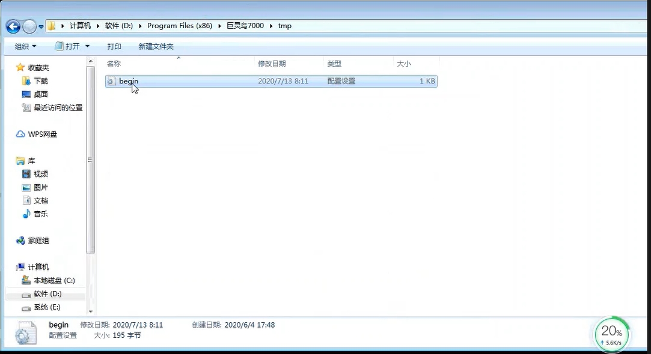Sort files by 修改日期 column header
The width and height of the screenshot is (651, 354).
[x=272, y=64]
